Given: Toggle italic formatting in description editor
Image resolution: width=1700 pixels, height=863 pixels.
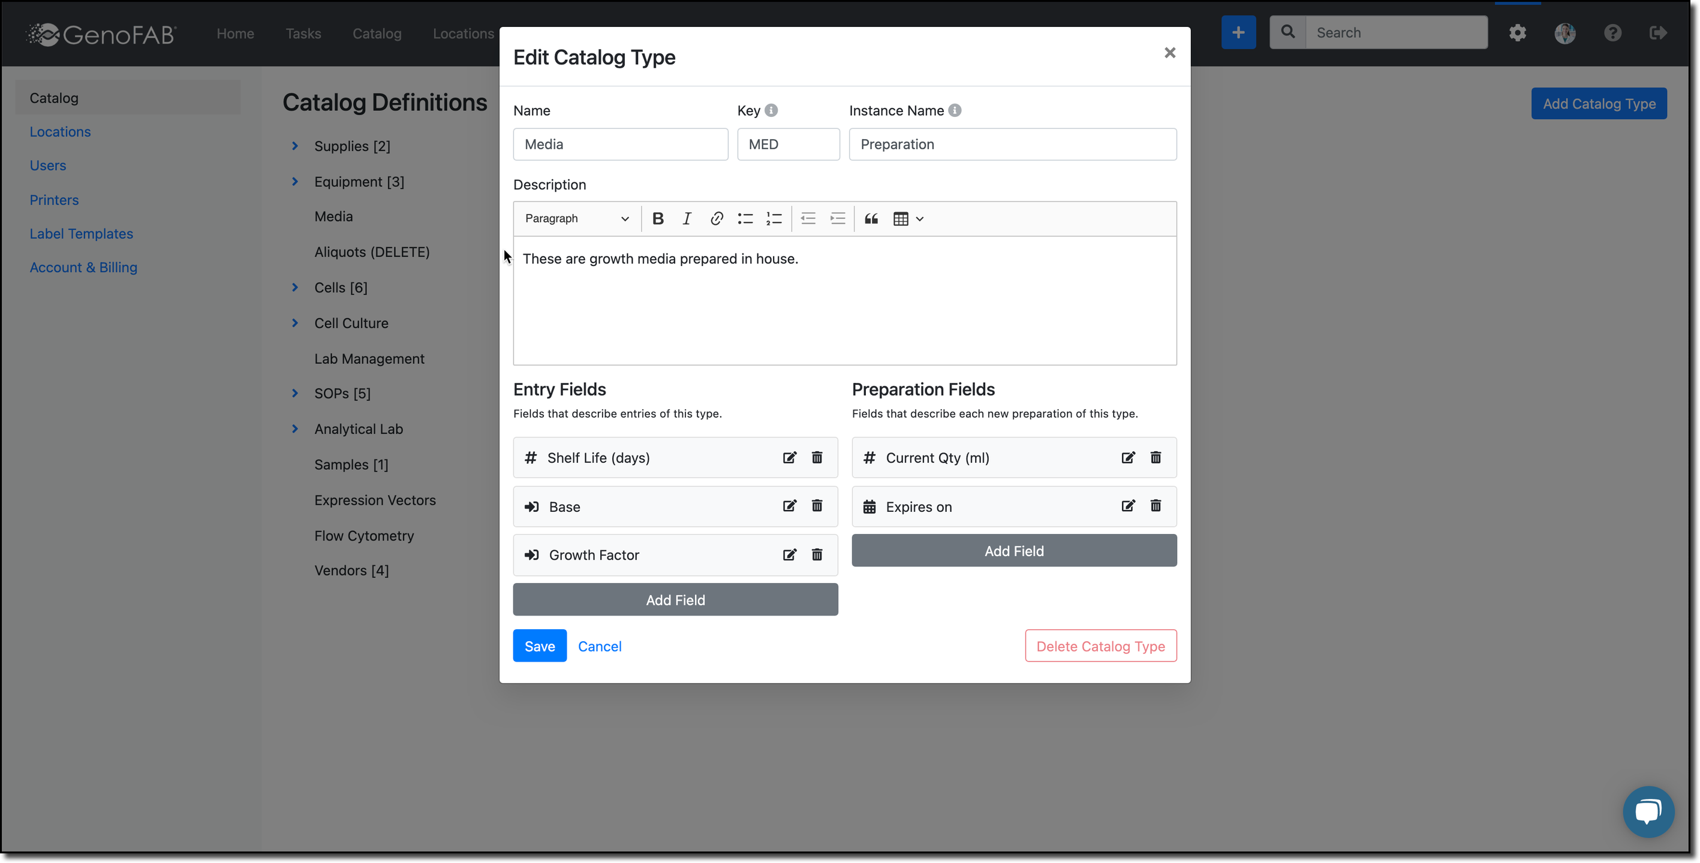Looking at the screenshot, I should click(x=687, y=218).
